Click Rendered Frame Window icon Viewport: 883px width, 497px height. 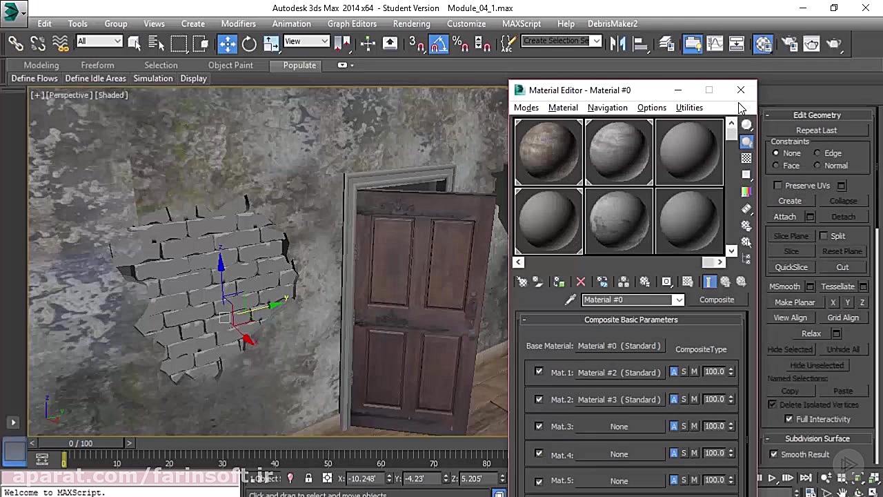pyautogui.click(x=811, y=43)
